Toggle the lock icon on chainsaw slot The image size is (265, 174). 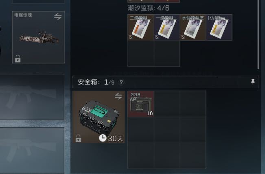tap(18, 59)
